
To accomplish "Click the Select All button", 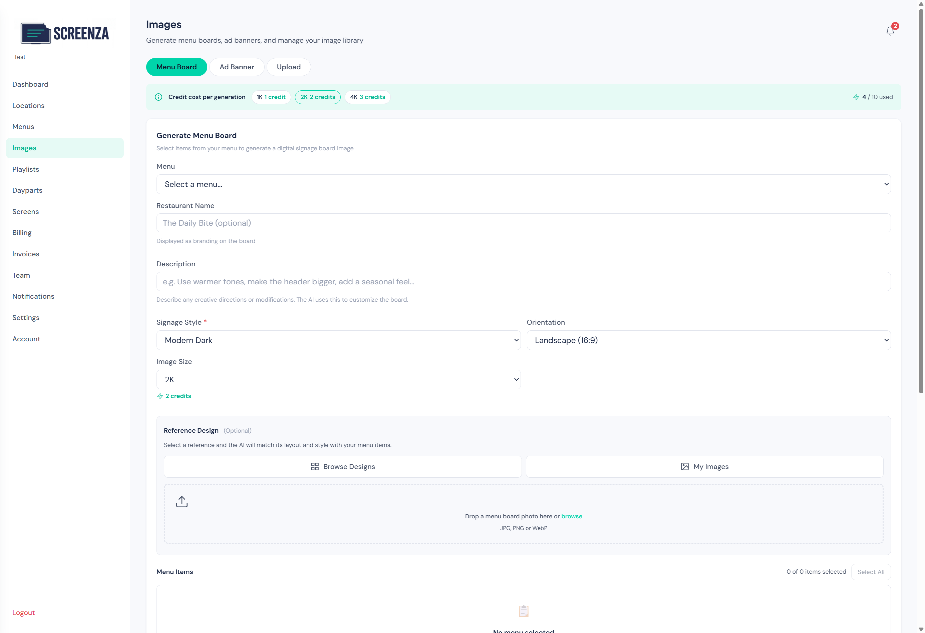I will tap(871, 572).
